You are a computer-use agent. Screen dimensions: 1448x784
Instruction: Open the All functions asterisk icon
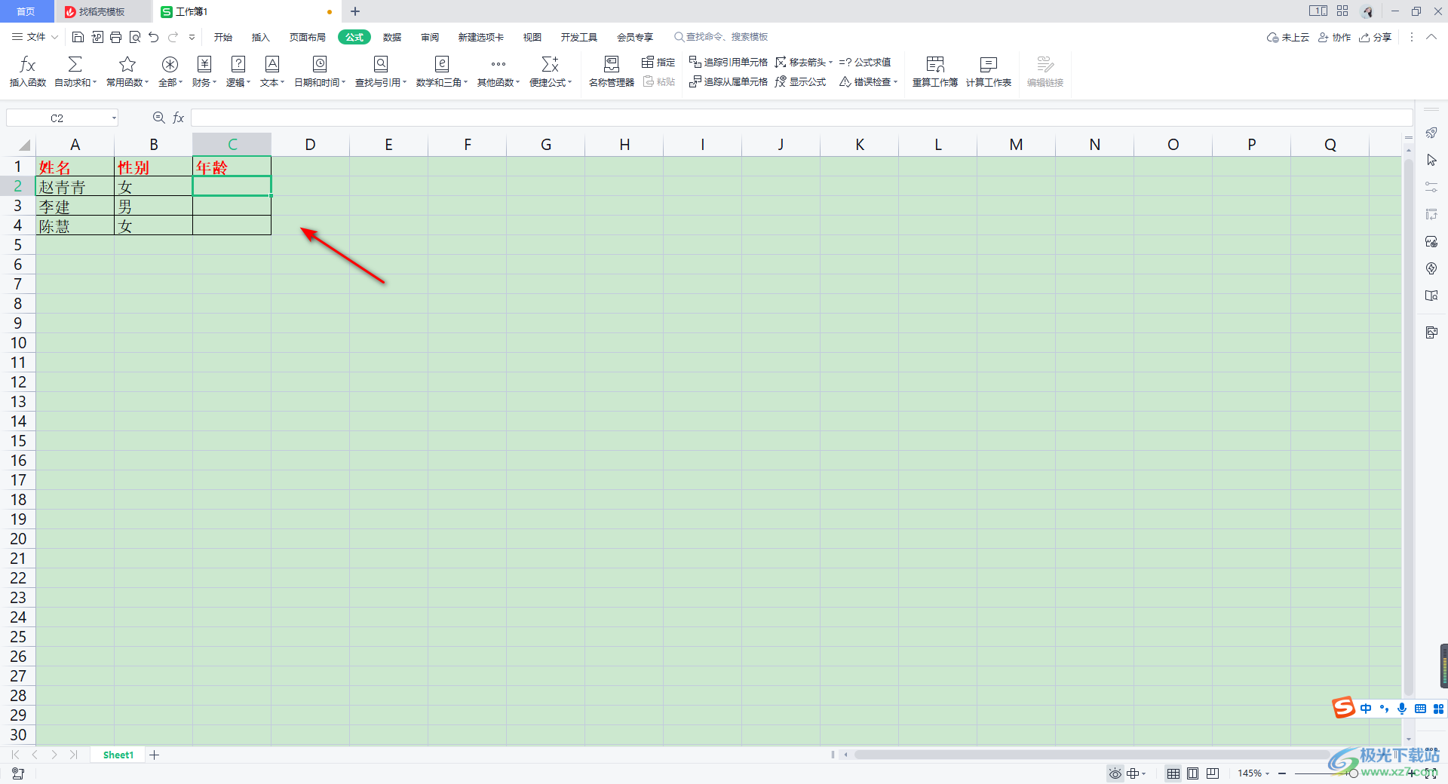(170, 65)
